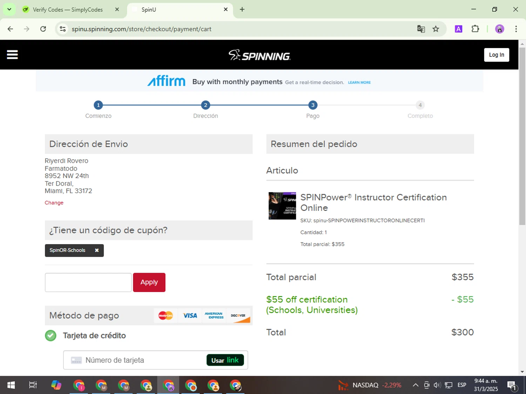The width and height of the screenshot is (526, 394).
Task: Click the MasterCard payment icon
Action: 166,316
